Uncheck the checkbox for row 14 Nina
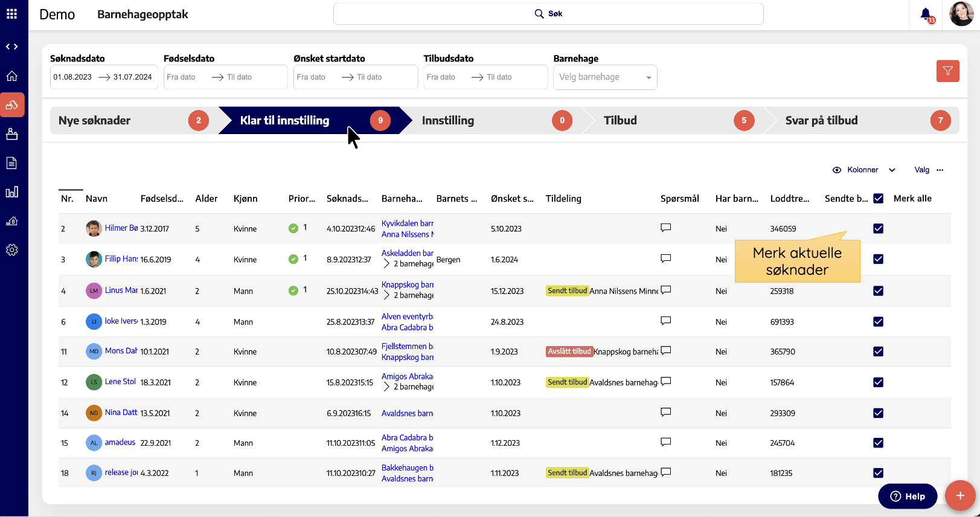This screenshot has height=517, width=980. click(x=879, y=413)
